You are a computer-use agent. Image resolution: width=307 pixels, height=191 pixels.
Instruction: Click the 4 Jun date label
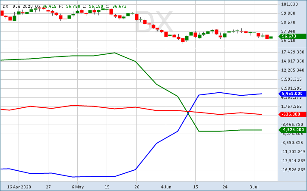[x=166, y=187]
